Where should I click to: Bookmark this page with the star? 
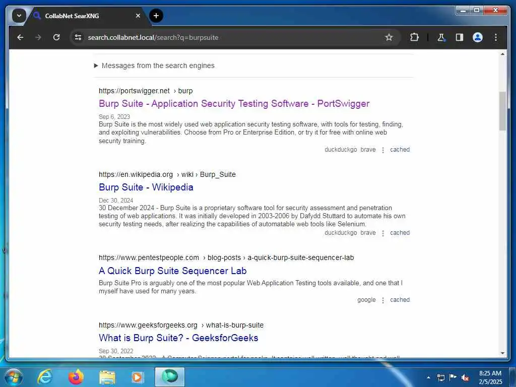tap(389, 37)
